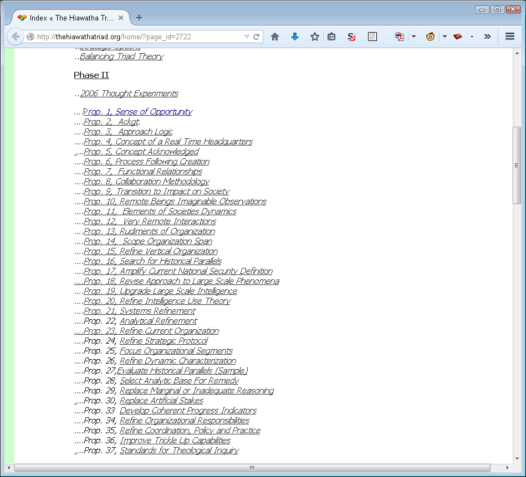The height and width of the screenshot is (477, 526).
Task: Select the Index « The Hiawatha Triad tab
Action: (70, 18)
